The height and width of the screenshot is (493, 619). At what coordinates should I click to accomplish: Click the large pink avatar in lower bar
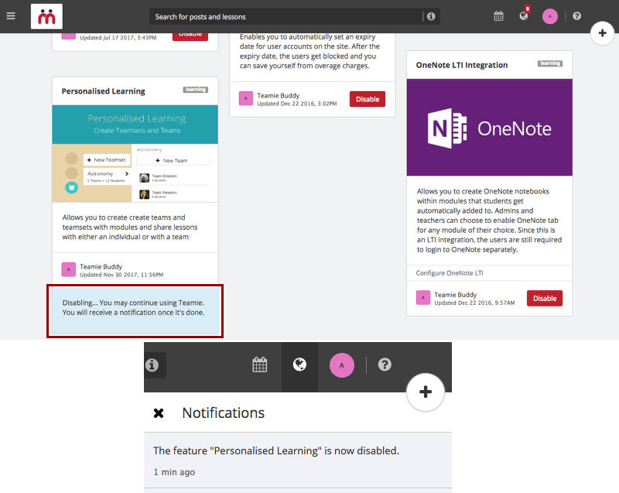(x=342, y=365)
